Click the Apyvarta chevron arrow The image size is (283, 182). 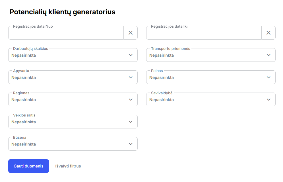pyautogui.click(x=131, y=77)
